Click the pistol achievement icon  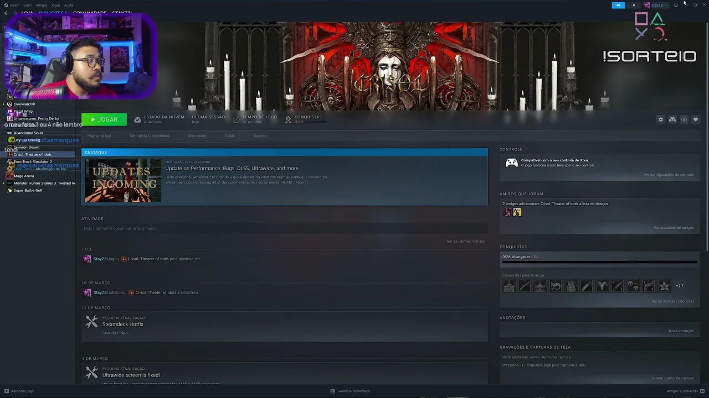pos(648,286)
